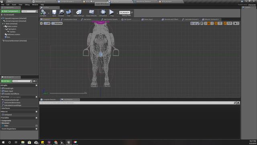Open Compile options dropdown arrow
Screen dimensions: 257x145
(49, 13)
